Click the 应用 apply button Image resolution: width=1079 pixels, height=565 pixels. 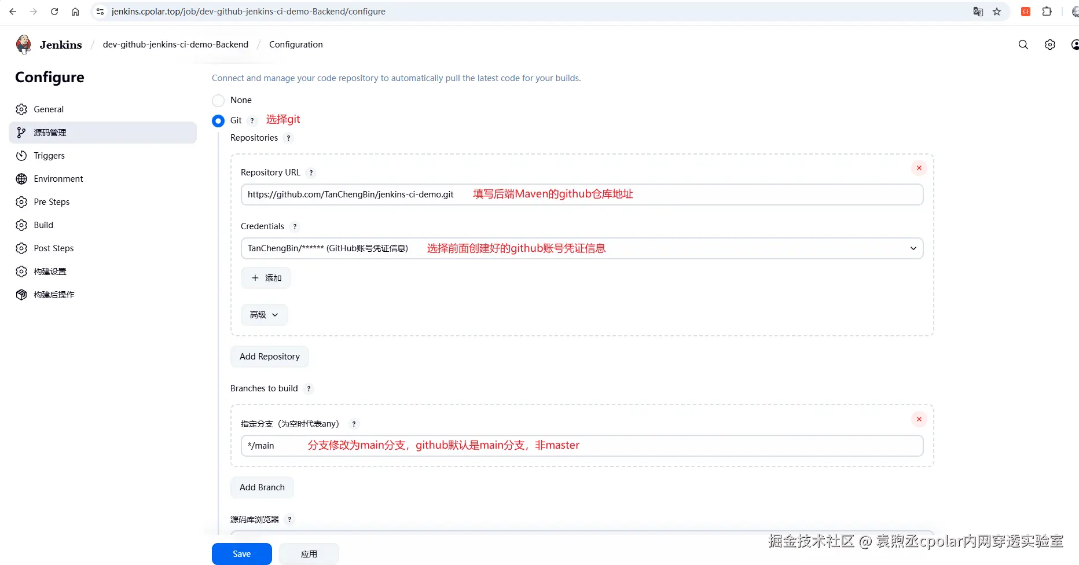tap(309, 554)
